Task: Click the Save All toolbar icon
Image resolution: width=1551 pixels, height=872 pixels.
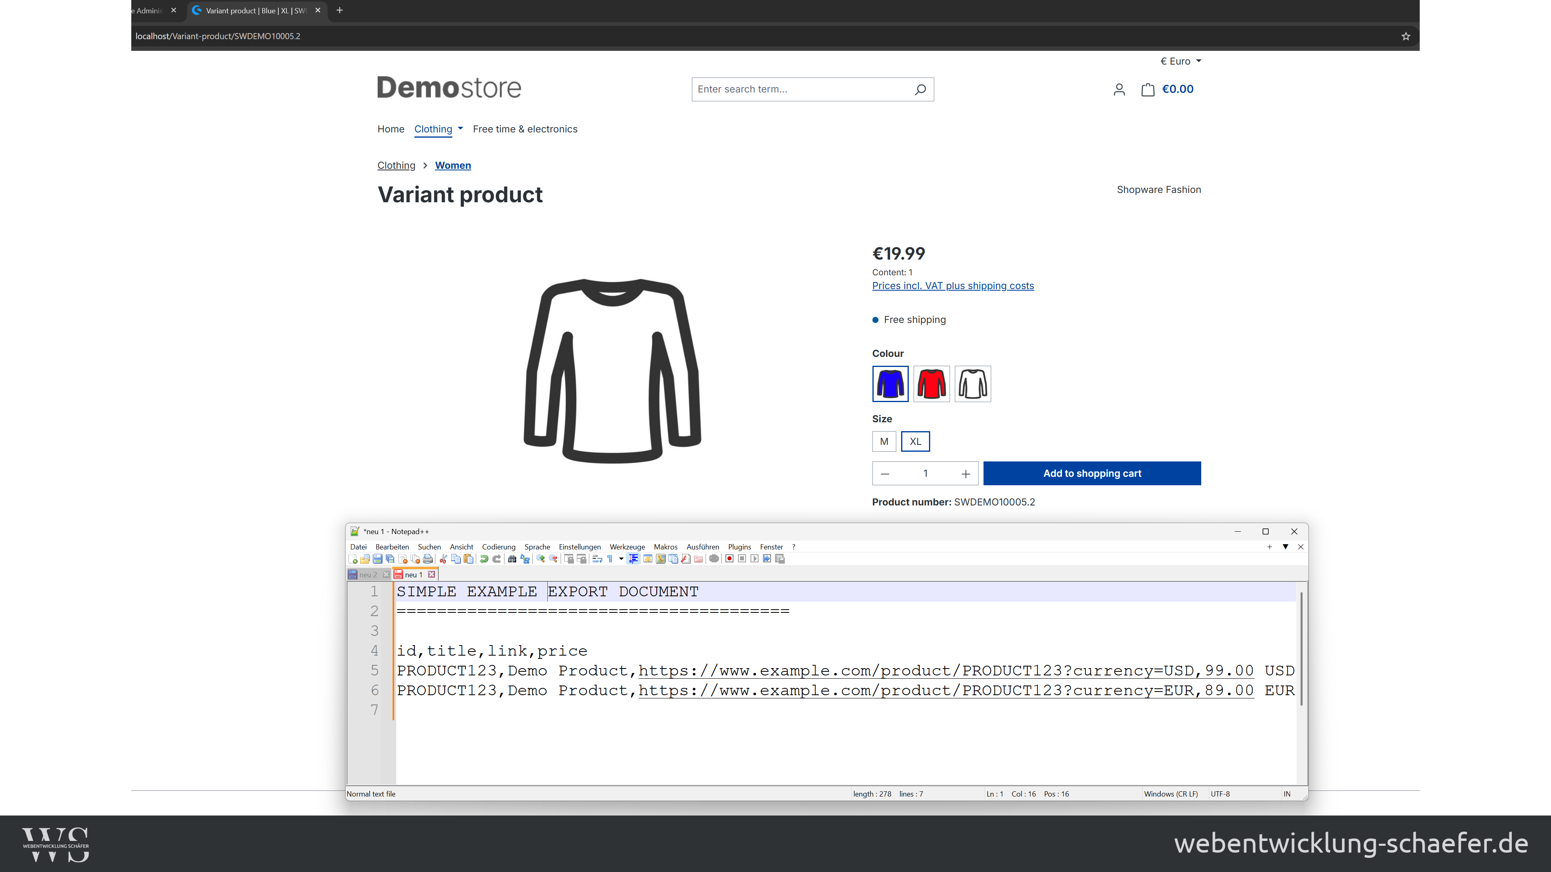Action: pos(390,558)
